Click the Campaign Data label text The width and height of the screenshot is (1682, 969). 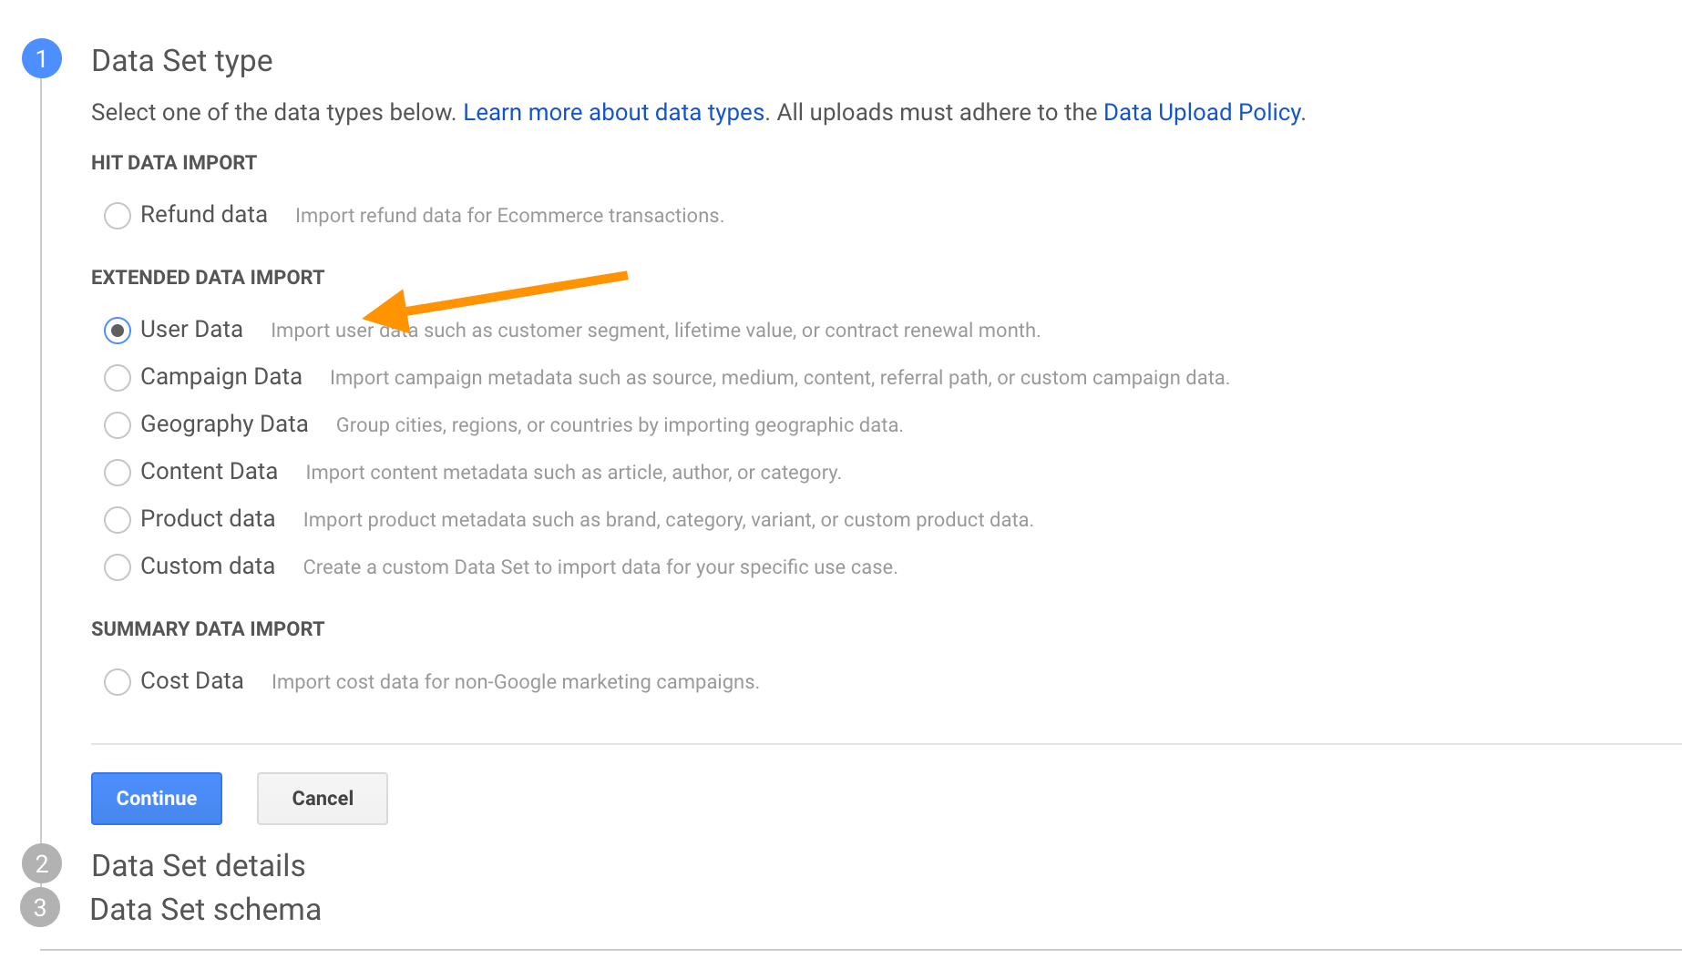[x=221, y=377]
